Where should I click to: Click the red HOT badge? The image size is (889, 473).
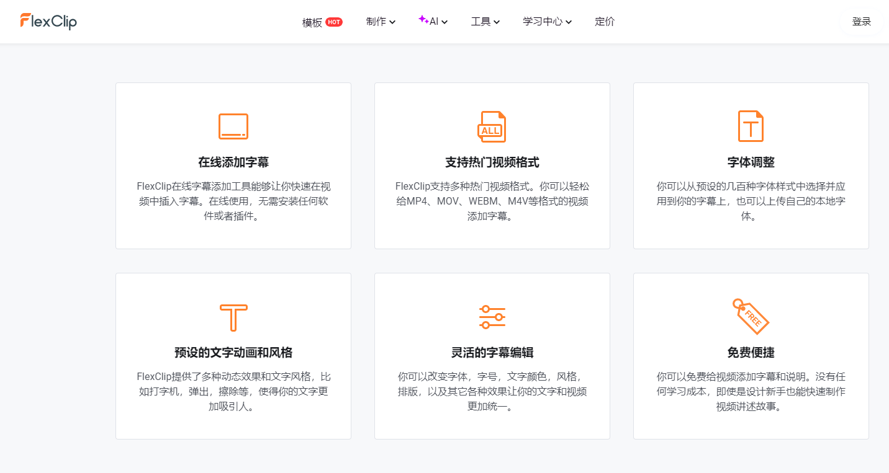point(334,22)
